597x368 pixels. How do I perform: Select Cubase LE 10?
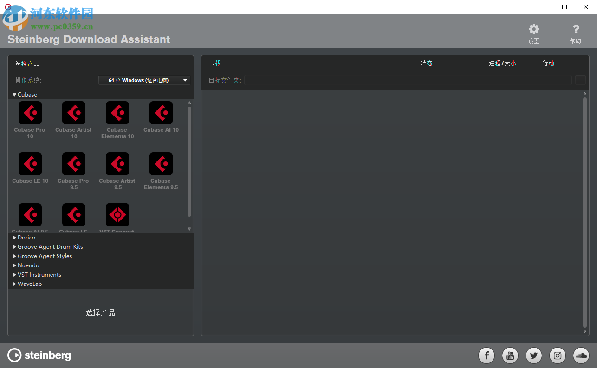tap(30, 164)
